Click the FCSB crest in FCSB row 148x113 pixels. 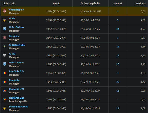(5, 20)
